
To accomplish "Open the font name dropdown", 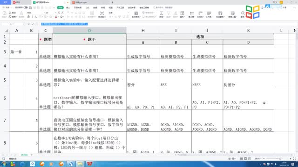I will [x=45, y=13].
